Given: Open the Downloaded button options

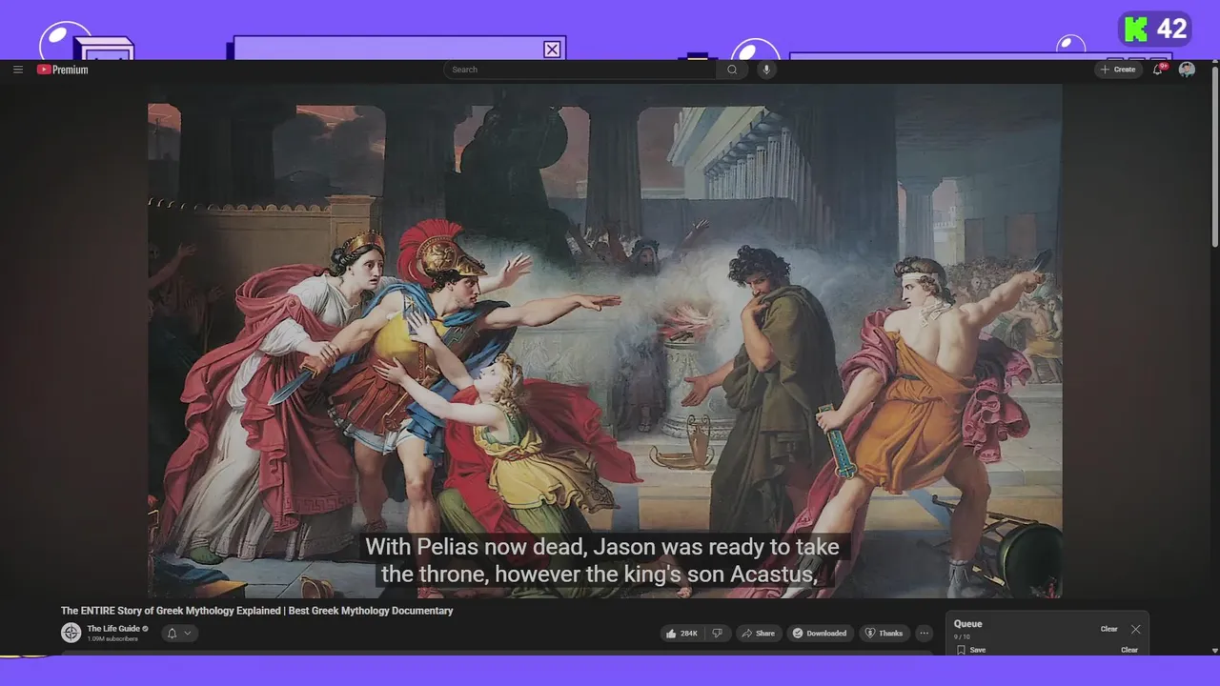Looking at the screenshot, I should click(x=821, y=634).
